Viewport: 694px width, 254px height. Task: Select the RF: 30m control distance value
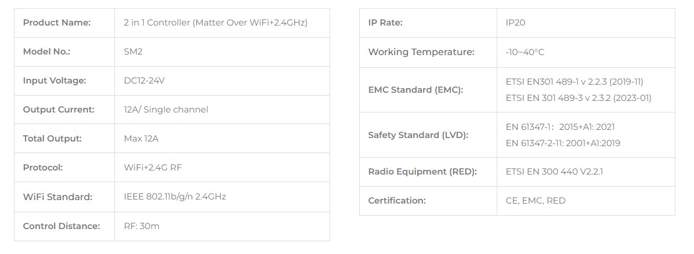pos(142,226)
